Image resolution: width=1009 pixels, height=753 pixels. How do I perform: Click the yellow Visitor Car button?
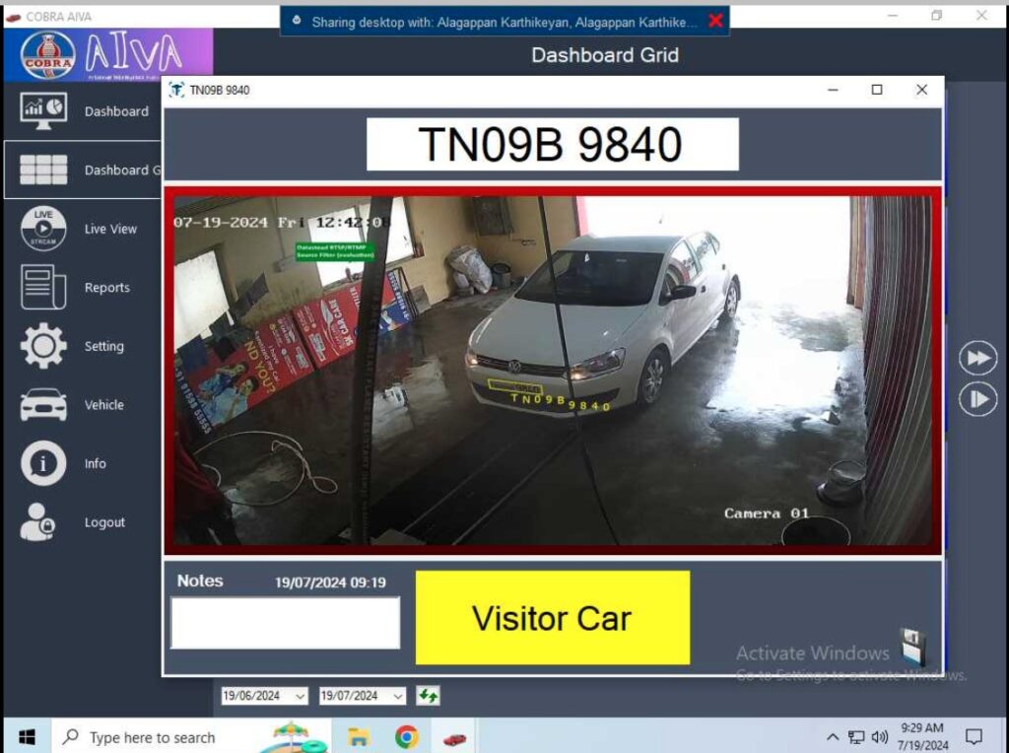point(552,618)
